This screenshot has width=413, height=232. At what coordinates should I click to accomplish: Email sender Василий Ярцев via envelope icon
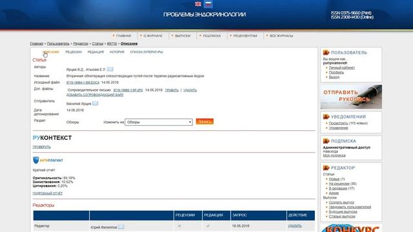tap(95, 103)
